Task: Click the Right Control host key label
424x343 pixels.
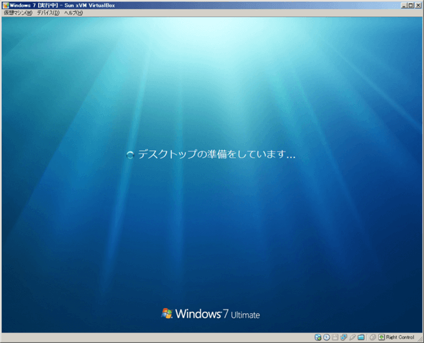Action: [400, 337]
